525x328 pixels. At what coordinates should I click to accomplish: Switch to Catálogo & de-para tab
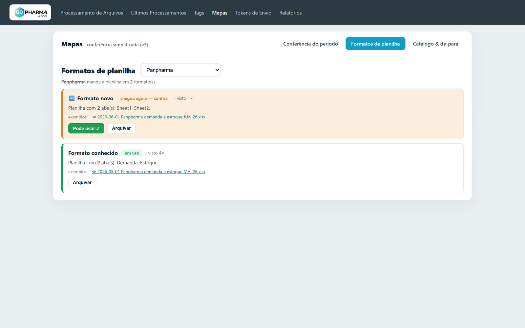coord(435,44)
